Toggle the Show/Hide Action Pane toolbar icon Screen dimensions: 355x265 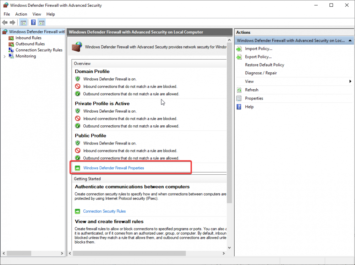point(42,22)
